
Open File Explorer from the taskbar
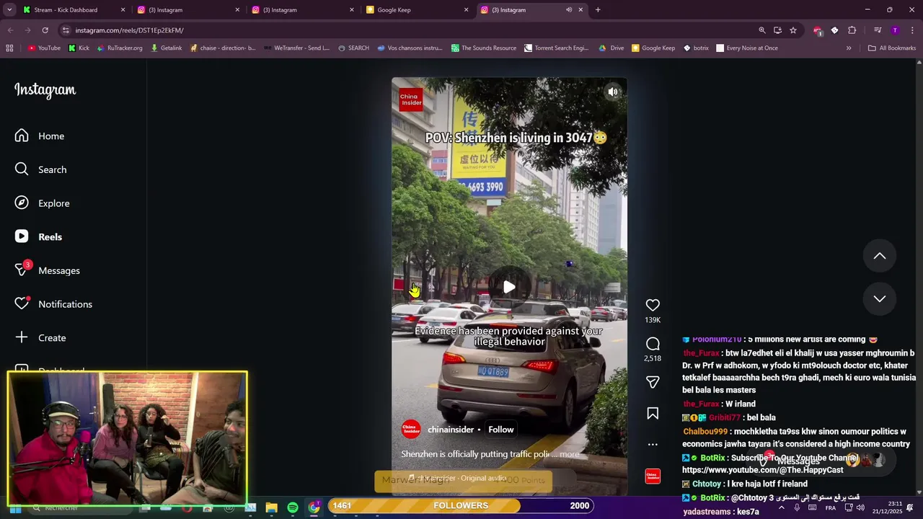coord(272,507)
